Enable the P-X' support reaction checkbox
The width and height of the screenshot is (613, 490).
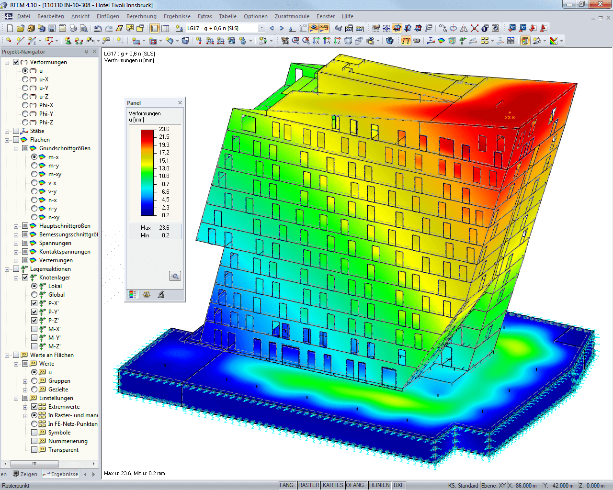point(34,303)
